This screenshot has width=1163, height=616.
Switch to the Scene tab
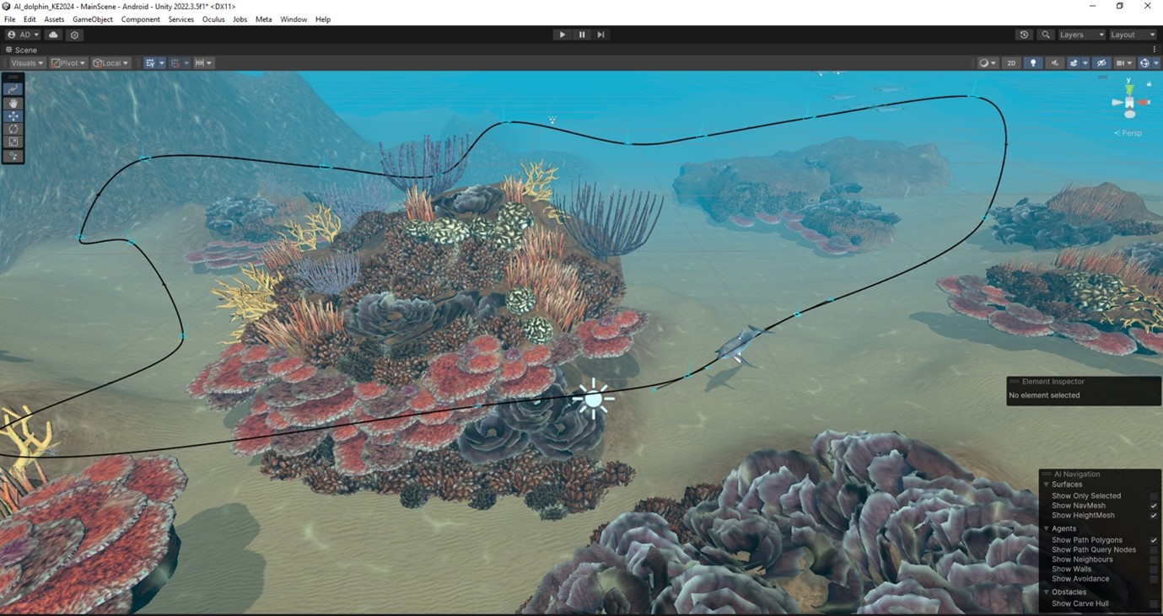[21, 50]
